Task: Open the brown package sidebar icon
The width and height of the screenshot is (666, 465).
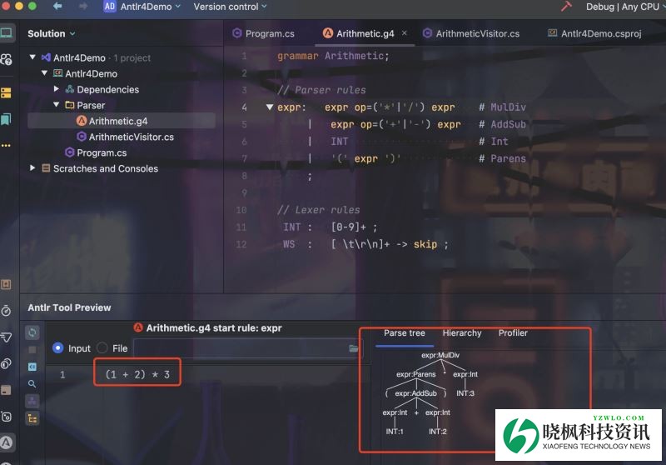Action: click(x=6, y=390)
